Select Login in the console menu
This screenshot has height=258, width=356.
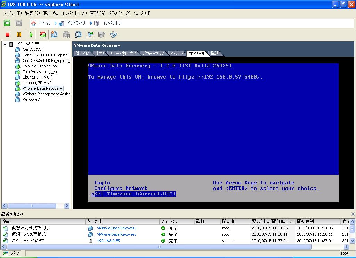coord(102,183)
